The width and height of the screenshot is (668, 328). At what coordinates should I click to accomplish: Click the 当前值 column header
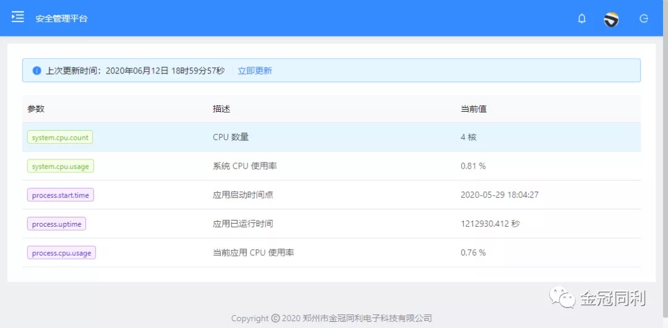pos(473,109)
